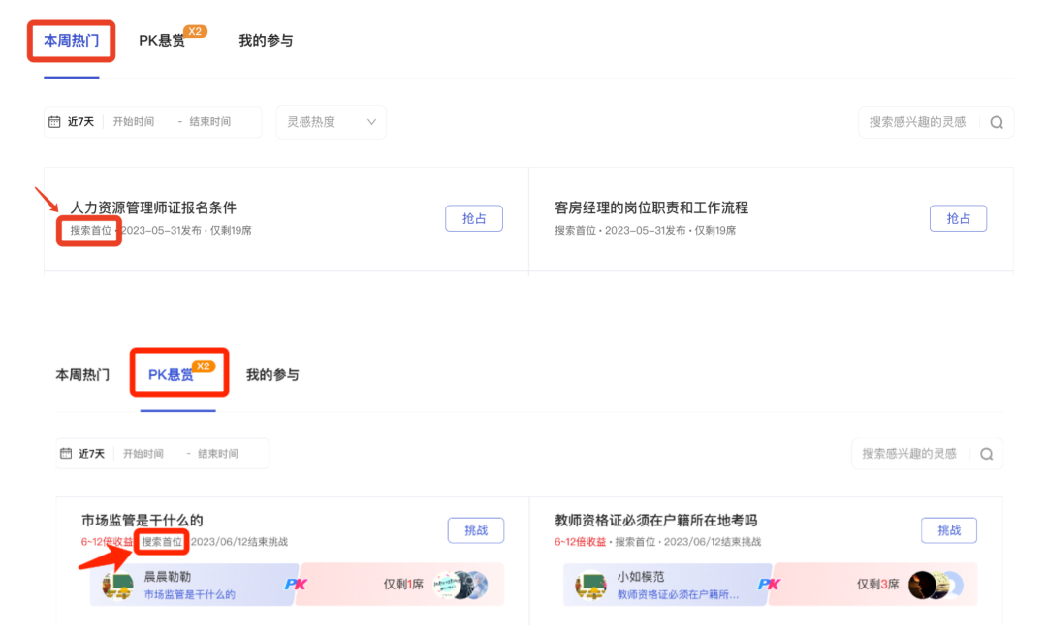1047x636 pixels.
Task: Click the challenger avatars next to 仅剩1席
Action: click(x=460, y=585)
